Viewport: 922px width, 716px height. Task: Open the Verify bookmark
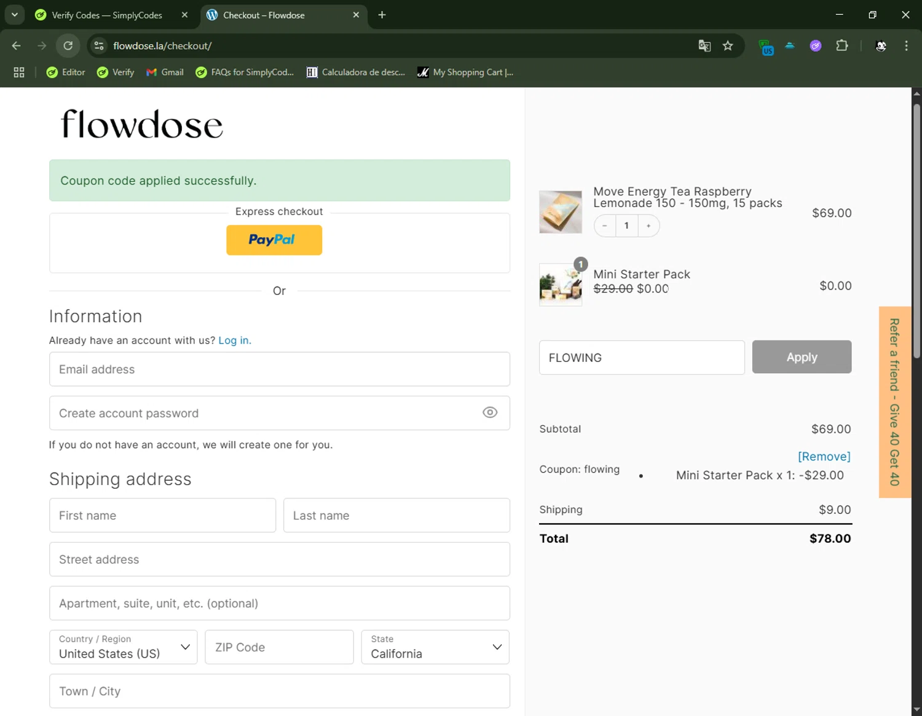116,73
